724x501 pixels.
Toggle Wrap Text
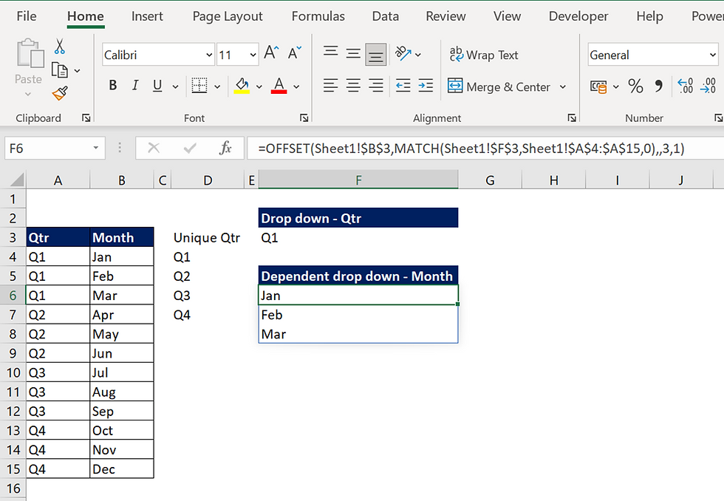(484, 55)
